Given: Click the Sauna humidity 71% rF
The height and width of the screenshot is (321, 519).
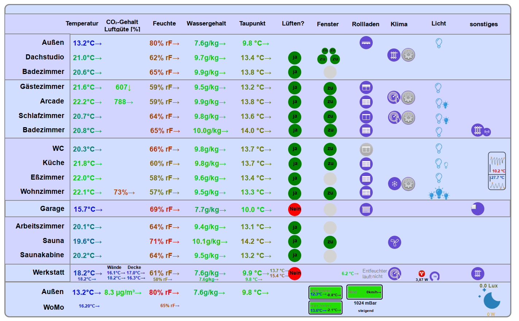Looking at the screenshot, I should [164, 242].
